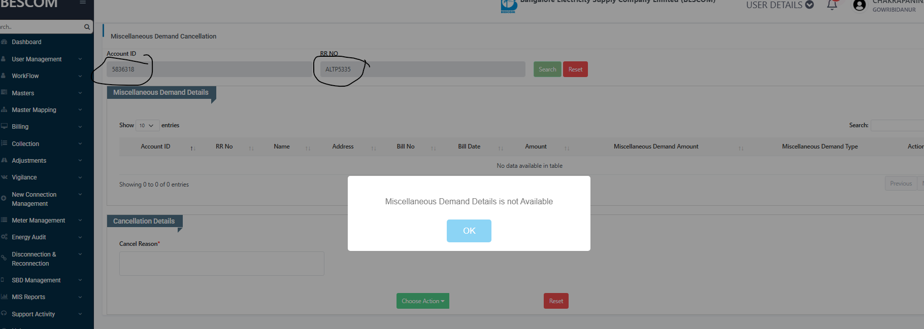Viewport: 924px width, 329px height.
Task: Click the SBD Management icon
Action: pos(3,280)
